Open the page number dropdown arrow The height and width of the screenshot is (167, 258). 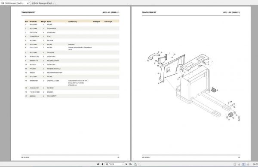[123, 164]
